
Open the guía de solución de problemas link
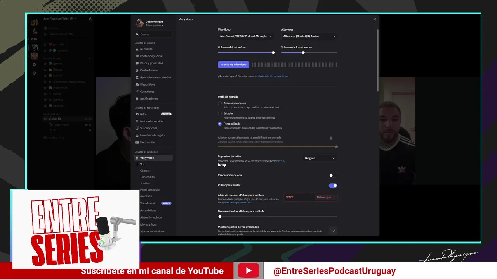click(x=272, y=76)
